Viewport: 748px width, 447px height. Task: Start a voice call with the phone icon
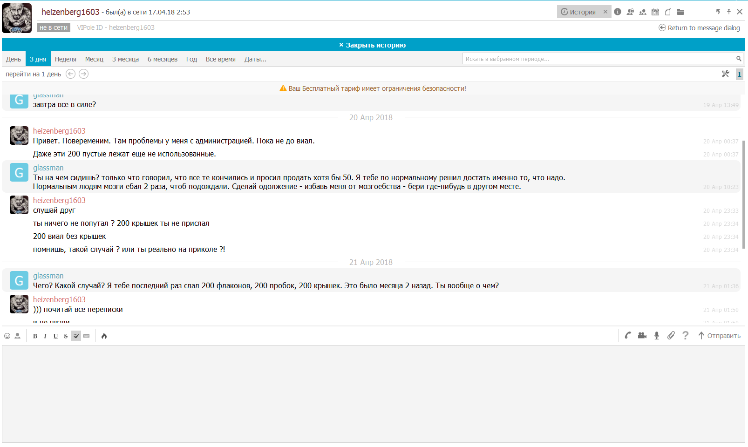click(628, 336)
